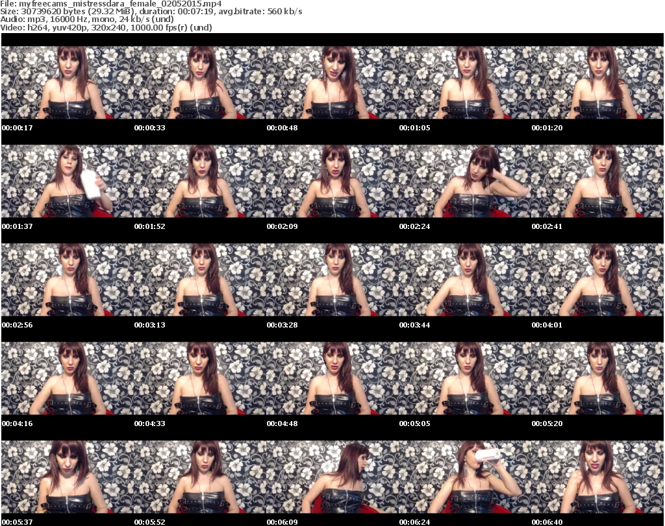Click the thumbnail at timestamp 00:06:40
Viewport: 665px width, 526px height.
(597, 477)
